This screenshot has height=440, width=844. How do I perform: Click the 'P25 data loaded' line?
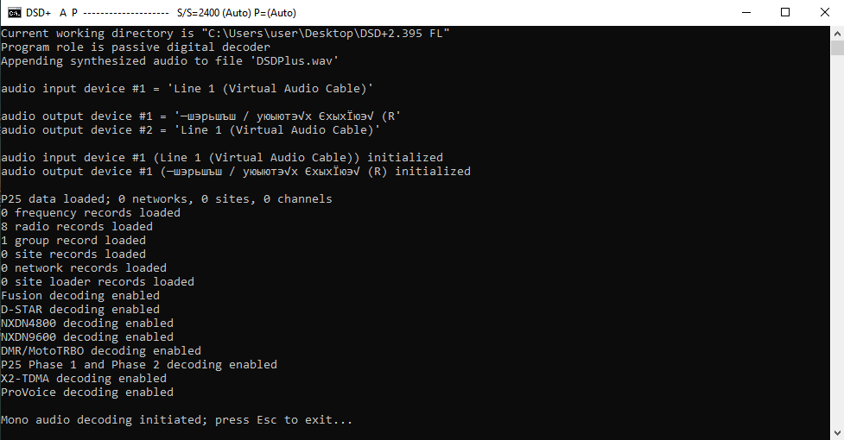click(x=167, y=198)
